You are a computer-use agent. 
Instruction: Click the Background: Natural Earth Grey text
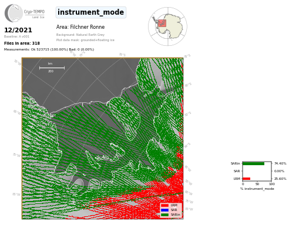[x=80, y=35]
